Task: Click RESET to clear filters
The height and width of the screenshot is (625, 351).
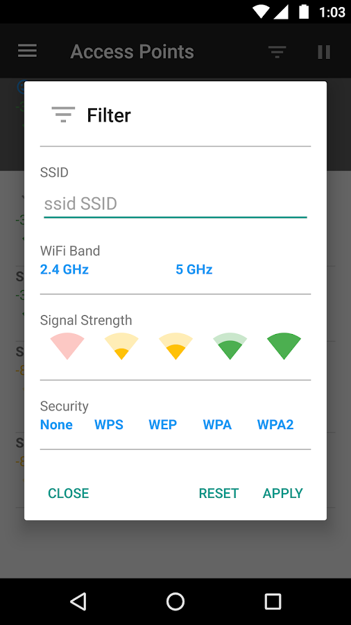Action: (219, 494)
